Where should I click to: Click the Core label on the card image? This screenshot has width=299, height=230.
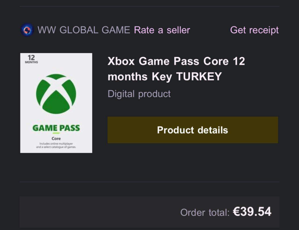coord(56,139)
